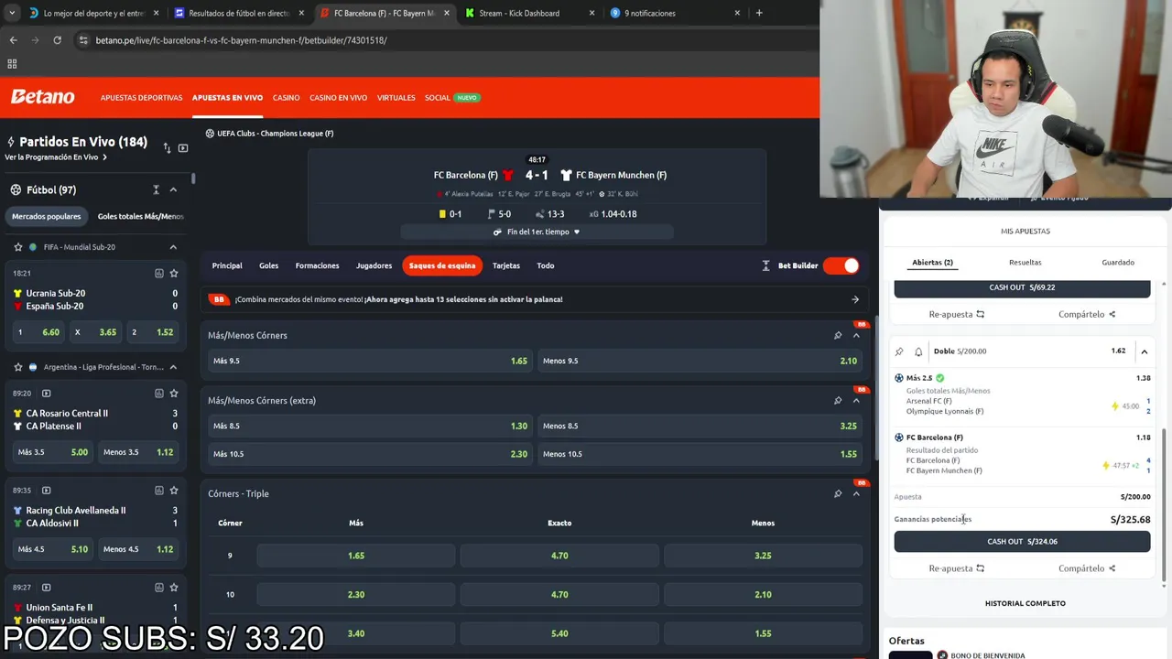Select Más 9.5 corners odds 1.65

pyautogui.click(x=370, y=361)
